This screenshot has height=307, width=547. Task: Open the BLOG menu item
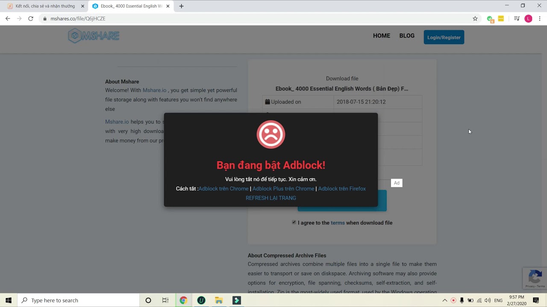coord(407,36)
